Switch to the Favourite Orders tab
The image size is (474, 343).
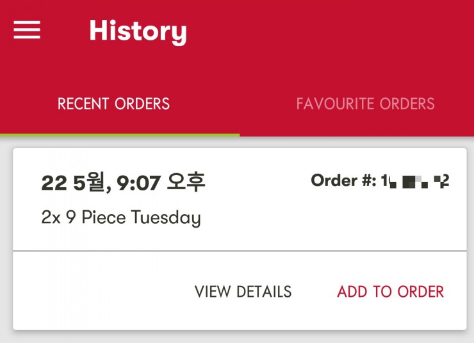click(x=365, y=104)
